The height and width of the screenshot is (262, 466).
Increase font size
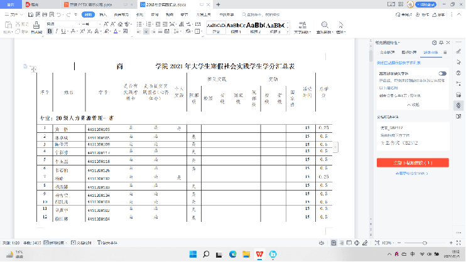click(106, 24)
